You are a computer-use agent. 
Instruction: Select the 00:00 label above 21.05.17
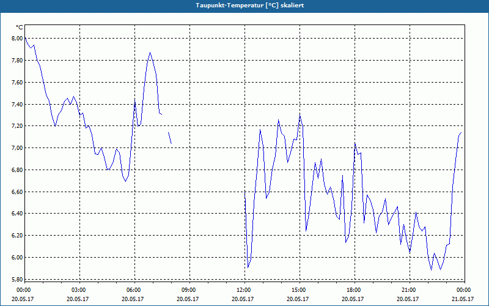pyautogui.click(x=464, y=290)
